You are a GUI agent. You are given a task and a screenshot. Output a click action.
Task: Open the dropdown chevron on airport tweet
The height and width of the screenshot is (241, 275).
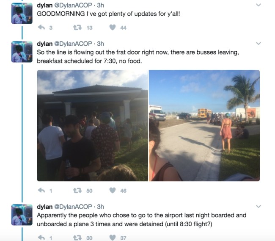(258, 206)
